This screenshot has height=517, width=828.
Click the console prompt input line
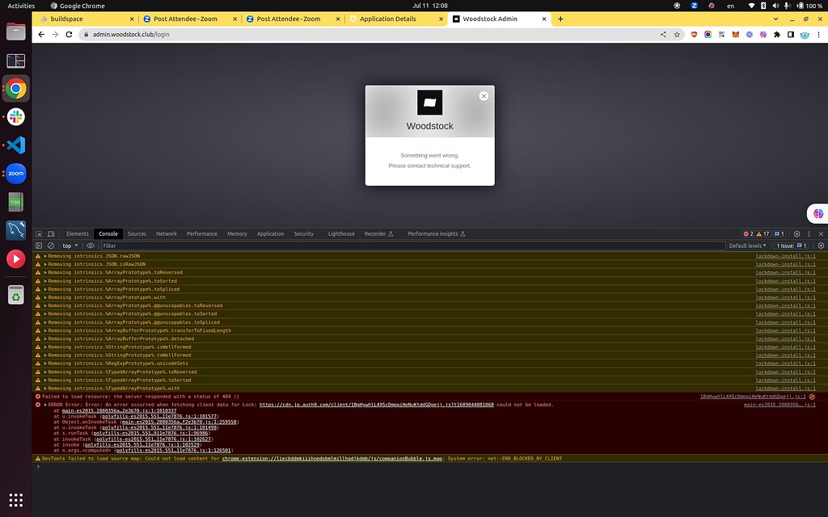click(430, 466)
